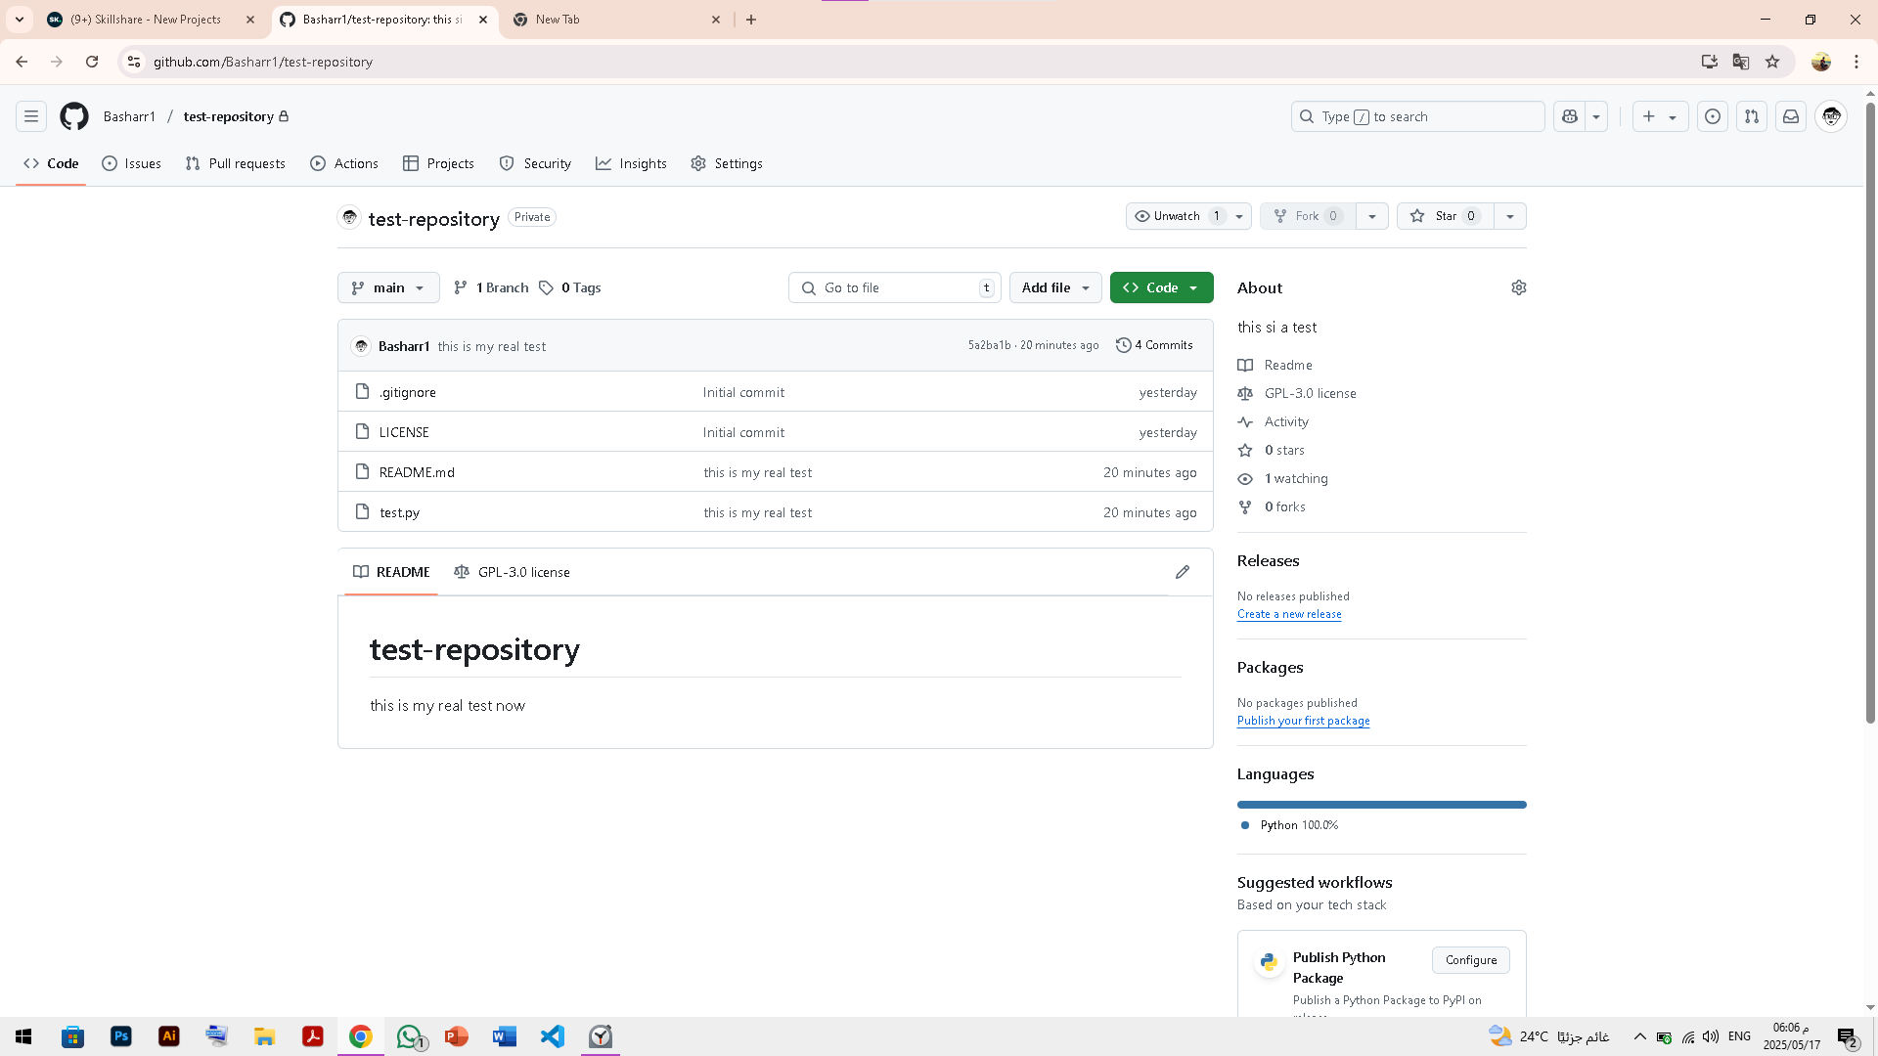Open the Projects tab
This screenshot has width=1878, height=1056.
pyautogui.click(x=438, y=163)
